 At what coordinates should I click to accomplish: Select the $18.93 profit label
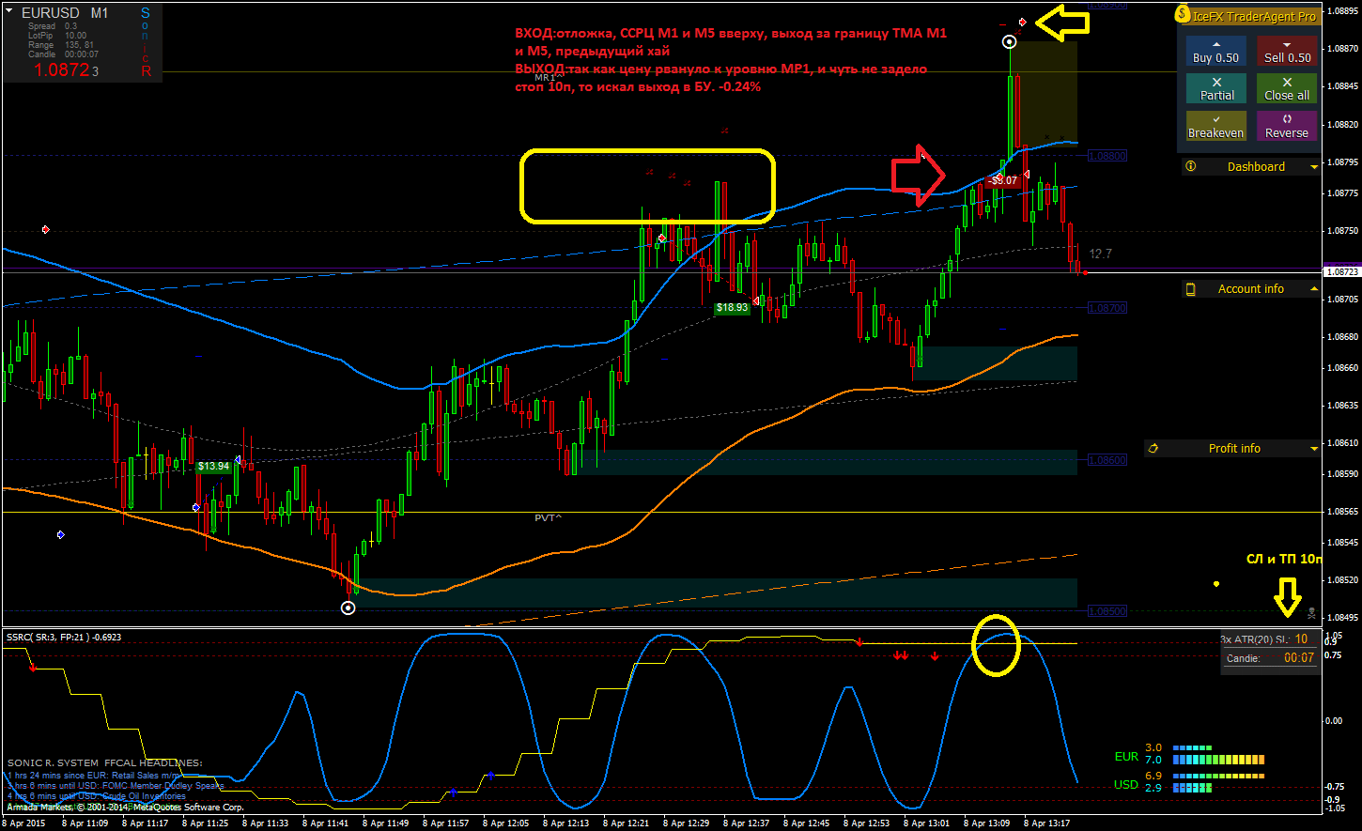732,307
